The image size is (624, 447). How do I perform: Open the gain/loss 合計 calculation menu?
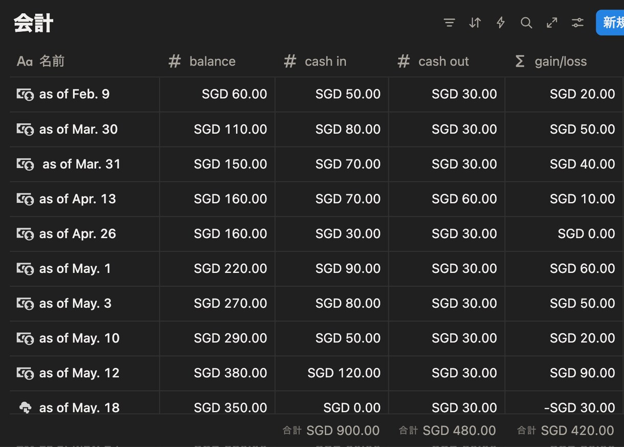(x=565, y=431)
